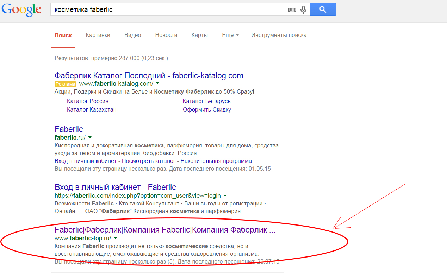Screen dimensions: 447x273
Task: Open the Вход в личный кабинет - Faberlic result
Action: pyautogui.click(x=115, y=187)
